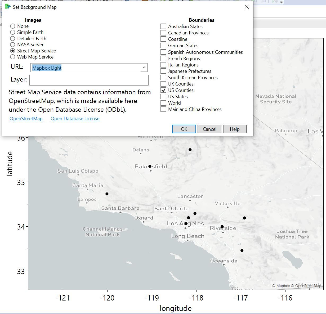Check Japanese Prefectures boundaries
The width and height of the screenshot is (326, 314).
coord(163,71)
